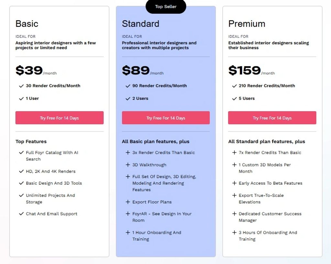Viewport: 331px width, 264px height.
Task: Click checkmark beside HD, 2K And 4K Renders
Action: pos(21,171)
